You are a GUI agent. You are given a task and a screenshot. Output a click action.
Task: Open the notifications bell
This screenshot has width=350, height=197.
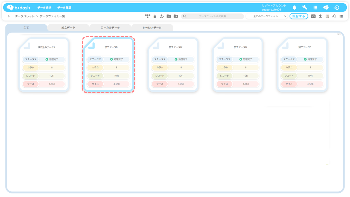click(294, 8)
